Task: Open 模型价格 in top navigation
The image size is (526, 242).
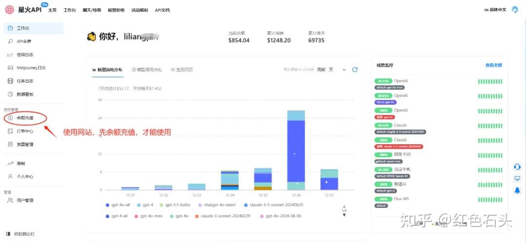Action: [x=116, y=10]
